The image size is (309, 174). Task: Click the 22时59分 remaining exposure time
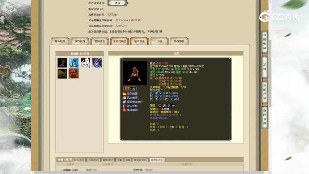pos(121,26)
